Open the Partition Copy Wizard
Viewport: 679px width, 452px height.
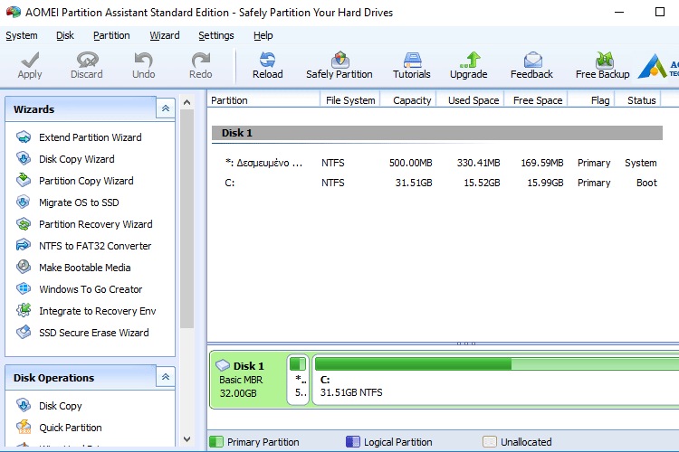(x=86, y=181)
